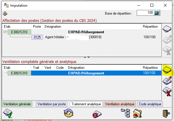Close the Imputation window
Image resolution: width=174 pixels, height=121 pixels.
click(x=165, y=5)
